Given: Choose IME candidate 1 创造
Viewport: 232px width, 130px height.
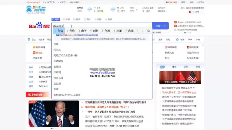Looking at the screenshot, I should coord(59,31).
